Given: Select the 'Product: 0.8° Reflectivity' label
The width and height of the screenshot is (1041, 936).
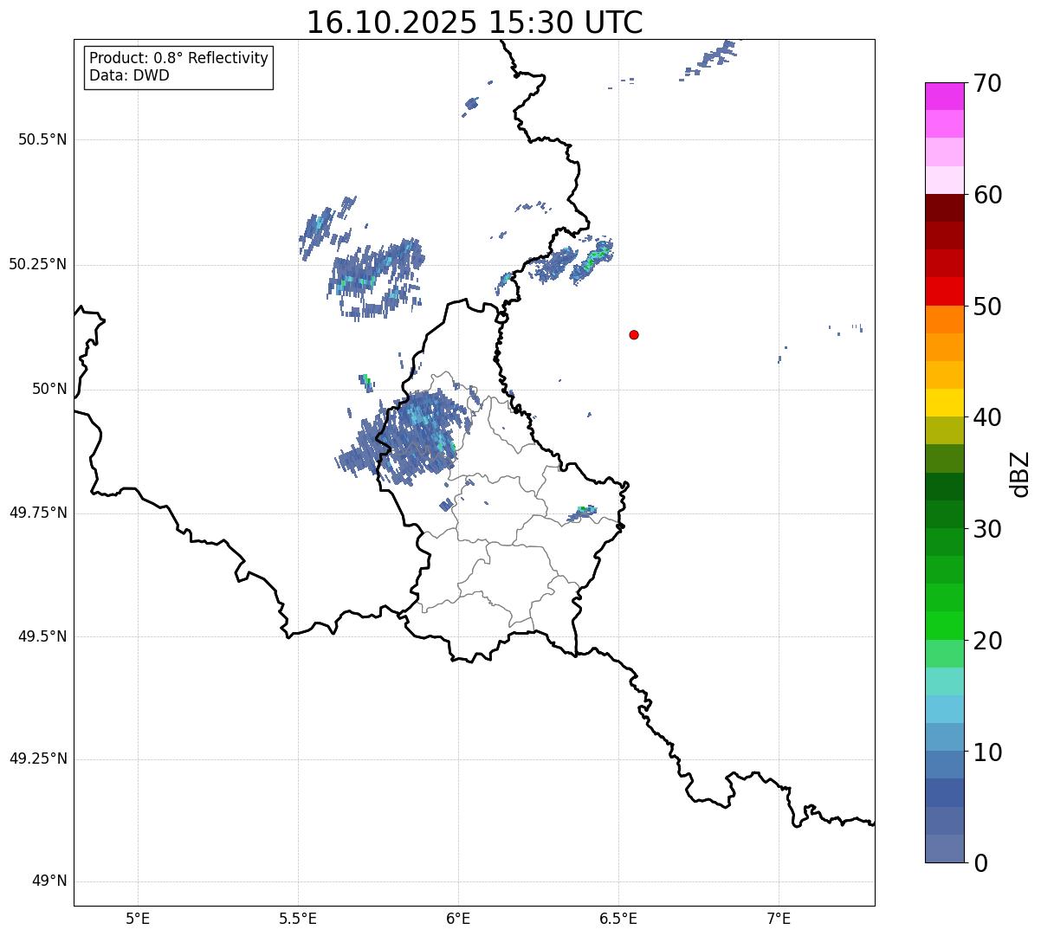Looking at the screenshot, I should coord(179,58).
